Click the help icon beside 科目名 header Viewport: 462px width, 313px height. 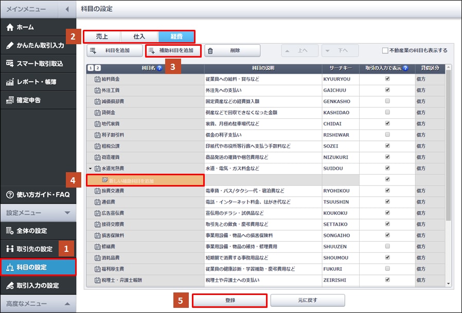(x=160, y=68)
